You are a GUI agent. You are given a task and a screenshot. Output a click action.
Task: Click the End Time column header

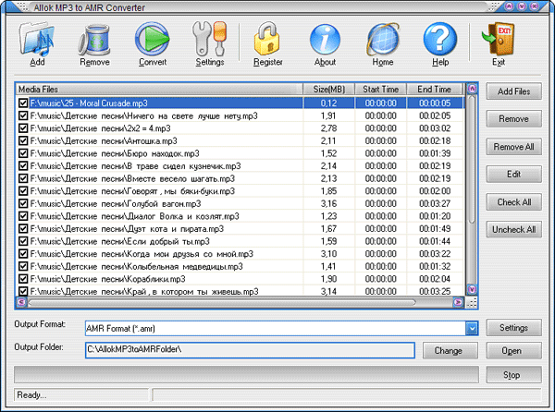point(435,89)
